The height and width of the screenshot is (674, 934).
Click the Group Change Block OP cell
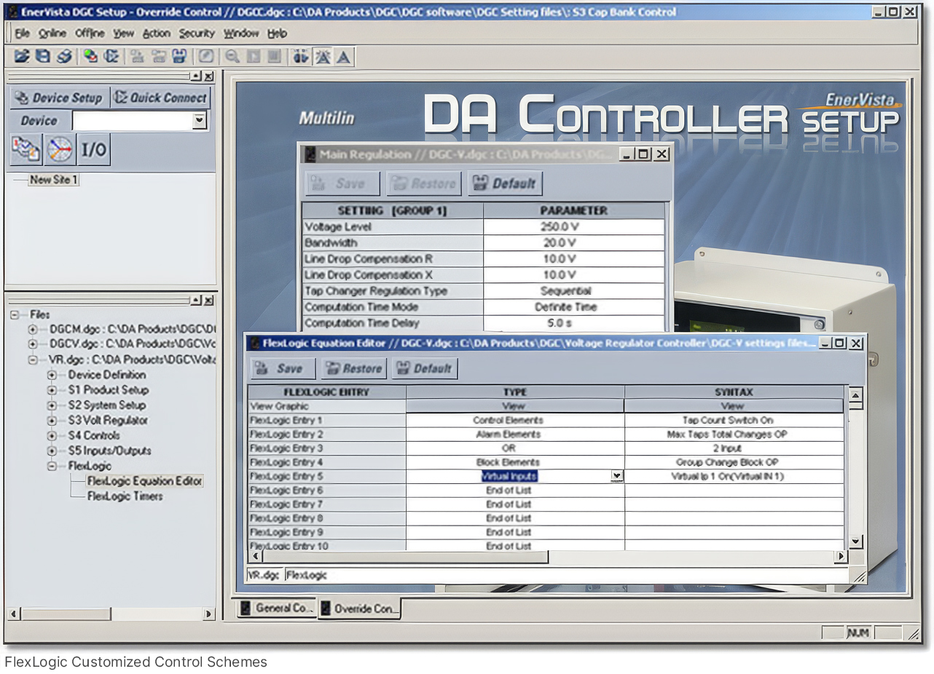[x=734, y=462]
